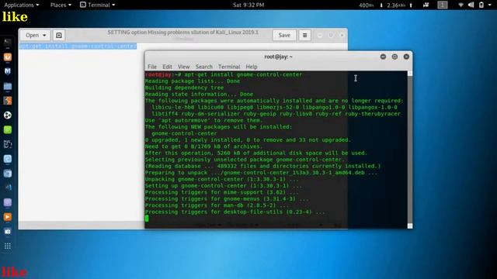Open the Terminal menu in terminal window
Screen dimensions: 497x279
[x=229, y=67]
